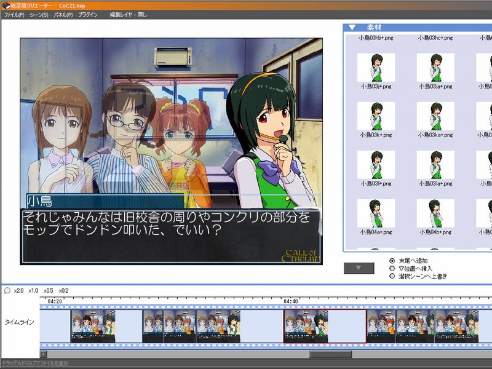The height and width of the screenshot is (369, 492).
Task: Select the 小鳥03j+.png material thumbnail
Action: (x=376, y=68)
